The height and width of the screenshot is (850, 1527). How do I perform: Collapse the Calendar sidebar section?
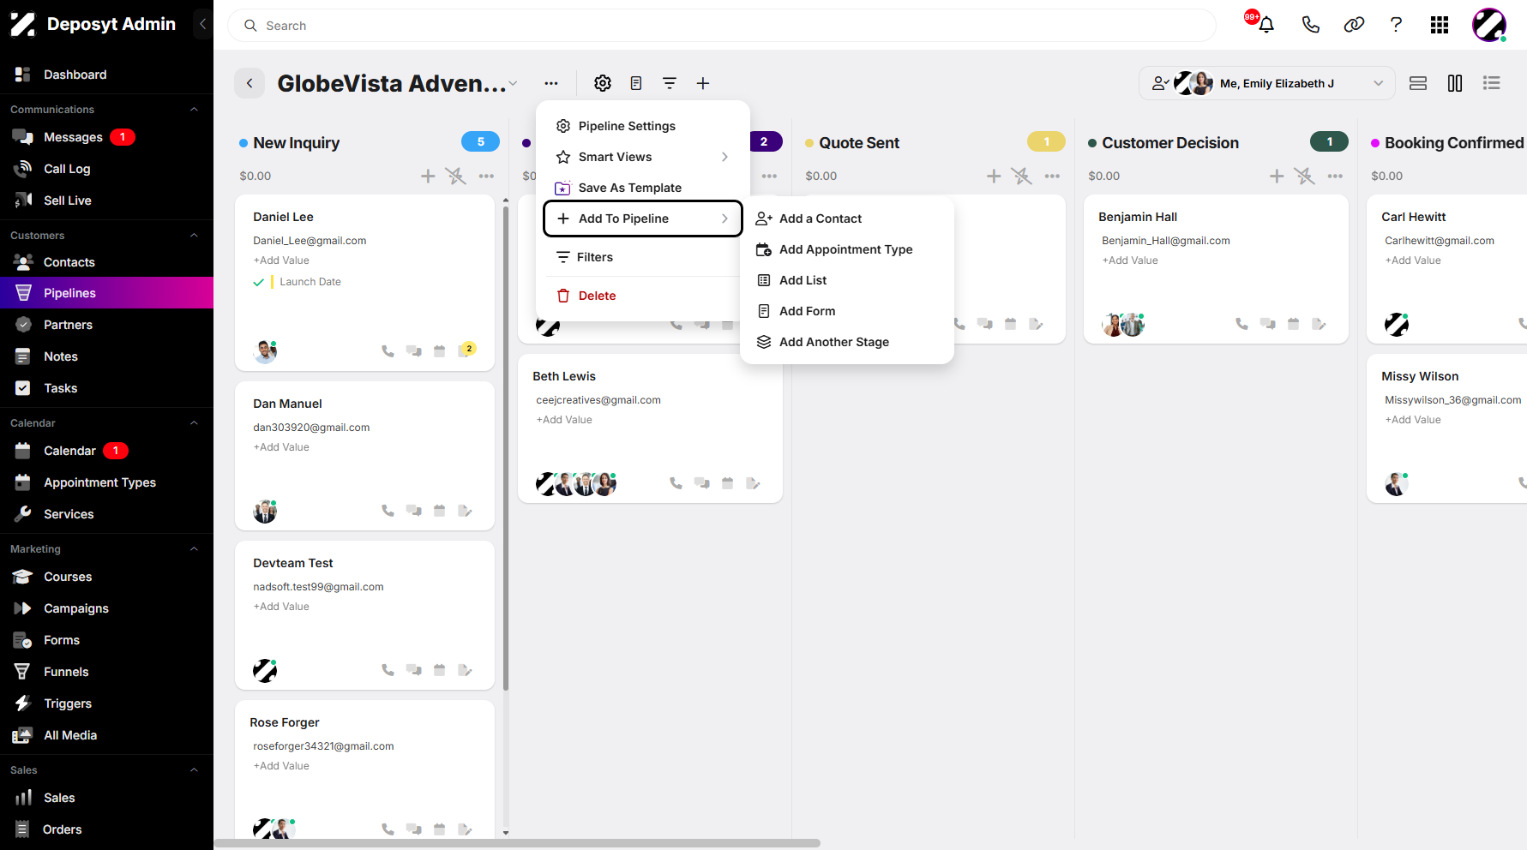pos(194,423)
